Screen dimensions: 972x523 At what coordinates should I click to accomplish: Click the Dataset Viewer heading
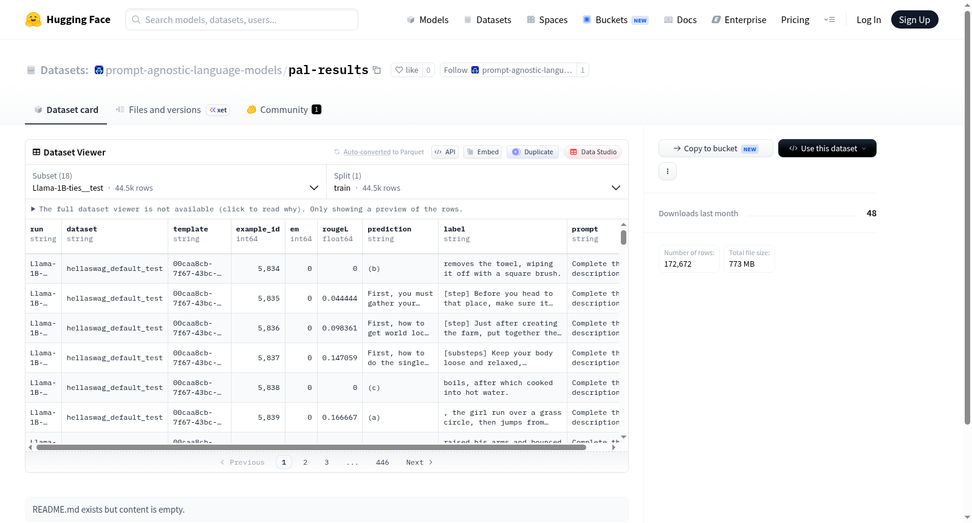(75, 152)
